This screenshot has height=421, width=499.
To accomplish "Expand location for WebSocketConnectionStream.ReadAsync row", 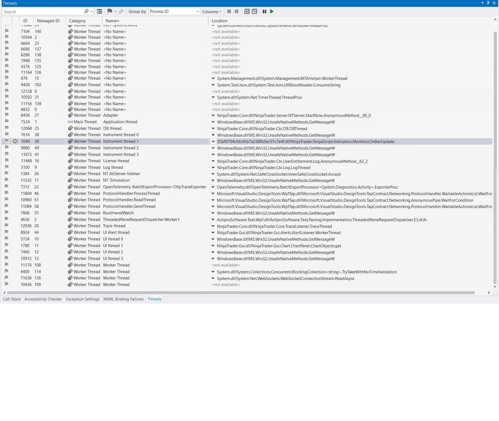I will [213, 278].
